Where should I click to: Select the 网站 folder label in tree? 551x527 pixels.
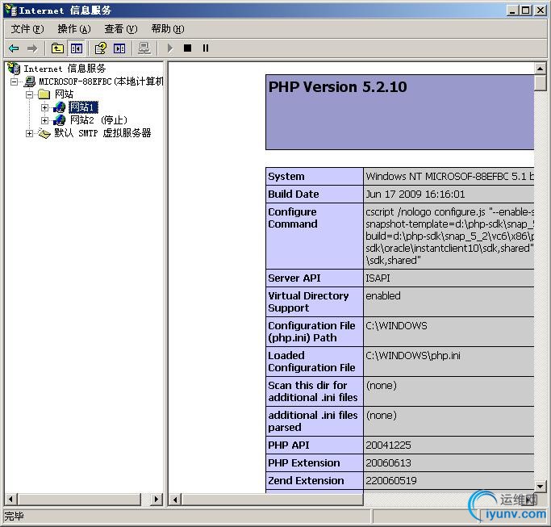coord(64,94)
